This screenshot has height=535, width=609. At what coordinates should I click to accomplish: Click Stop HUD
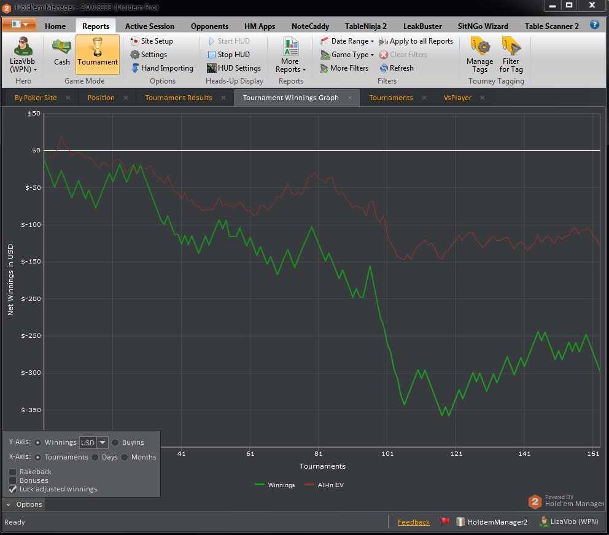pos(229,55)
